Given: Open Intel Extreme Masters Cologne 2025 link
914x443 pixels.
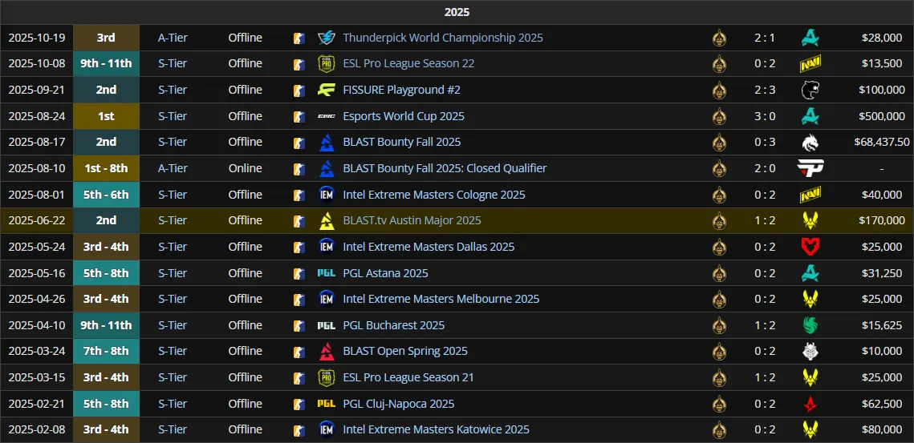Looking at the screenshot, I should (x=434, y=195).
